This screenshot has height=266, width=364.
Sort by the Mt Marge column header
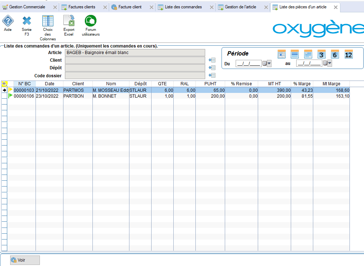point(331,84)
